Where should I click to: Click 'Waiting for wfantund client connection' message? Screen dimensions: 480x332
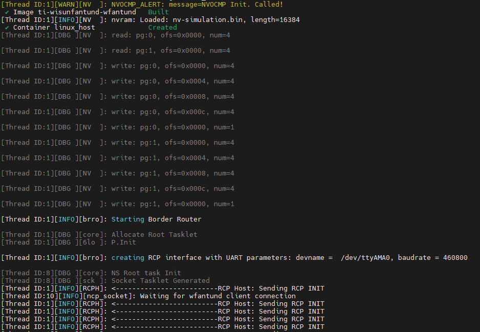[x=217, y=296]
